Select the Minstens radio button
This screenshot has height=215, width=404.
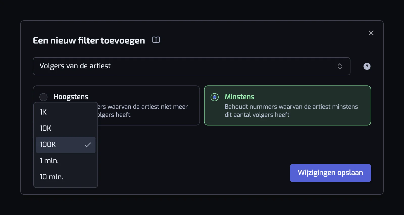pos(215,97)
